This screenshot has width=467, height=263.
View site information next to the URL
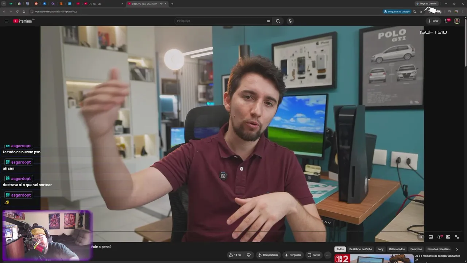coord(31,12)
